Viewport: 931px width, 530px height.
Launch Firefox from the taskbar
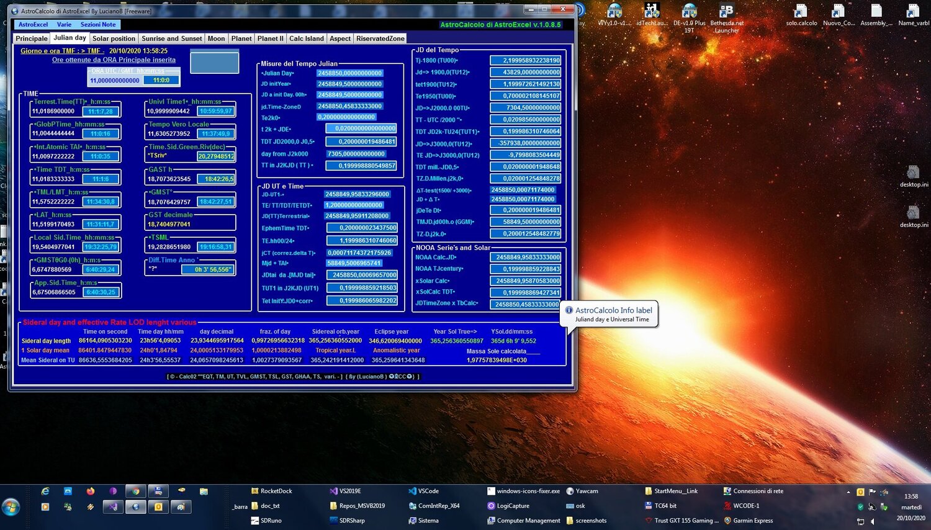(x=91, y=491)
